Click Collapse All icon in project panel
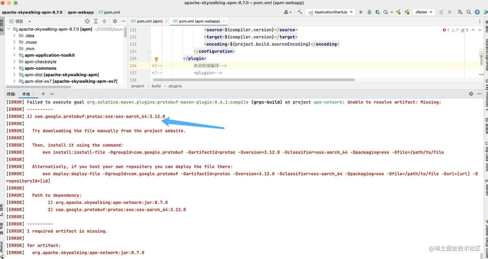Viewport: 488px width, 259px height. [104, 21]
